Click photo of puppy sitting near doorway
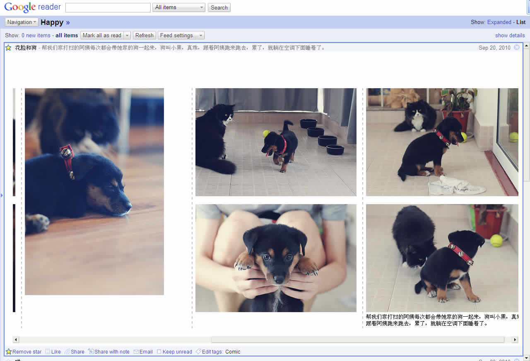530x361 pixels. click(x=442, y=142)
